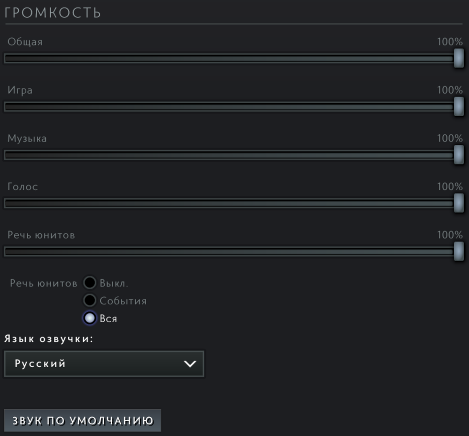Screen dimensions: 469x436
Task: Click the Общая volume slider handle
Action: pyautogui.click(x=458, y=58)
